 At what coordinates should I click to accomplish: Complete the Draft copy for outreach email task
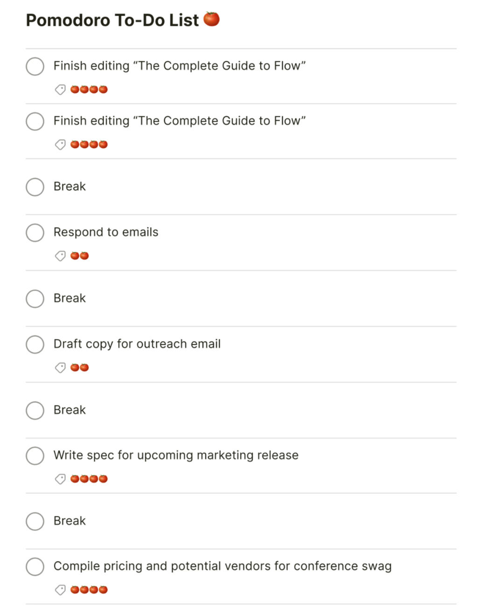coord(35,344)
